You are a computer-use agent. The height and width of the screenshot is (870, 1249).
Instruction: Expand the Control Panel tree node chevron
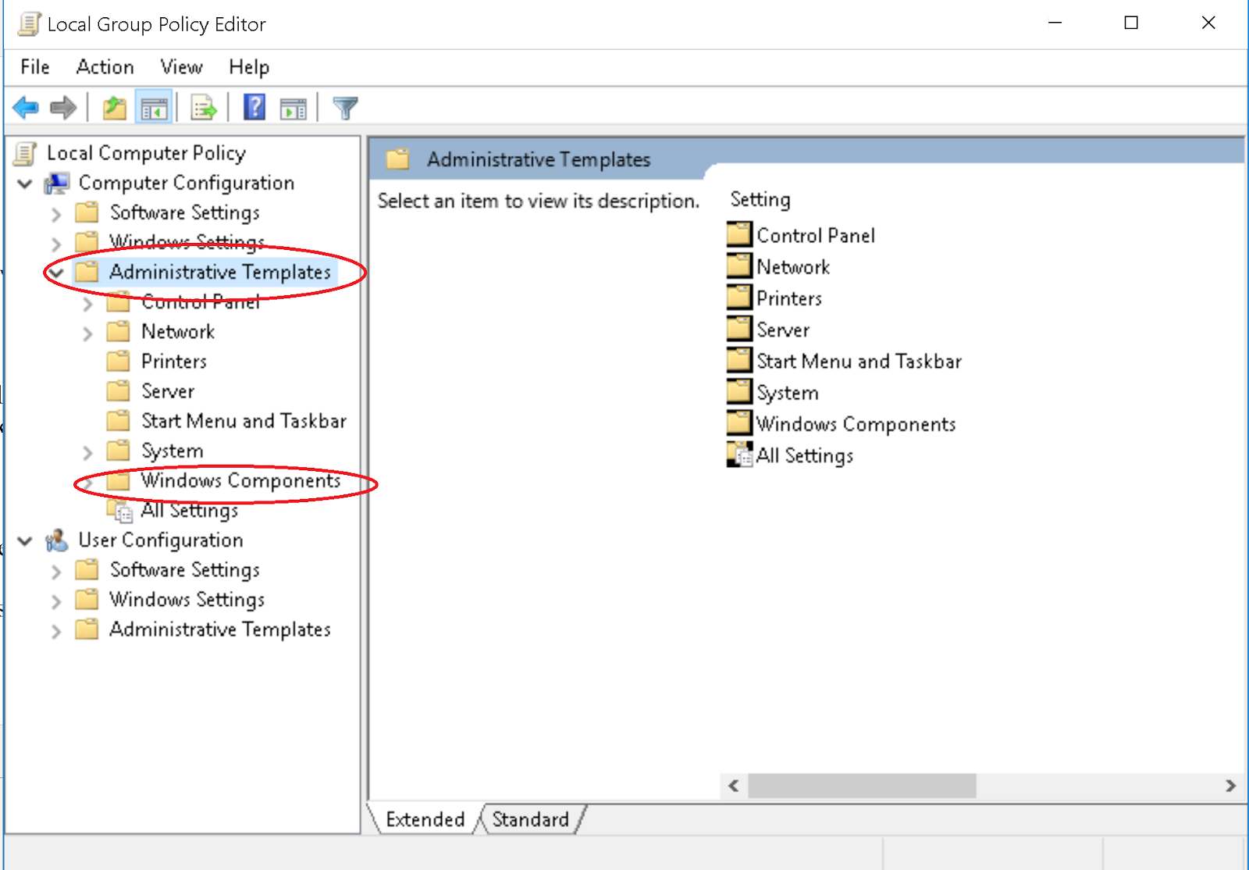point(87,303)
